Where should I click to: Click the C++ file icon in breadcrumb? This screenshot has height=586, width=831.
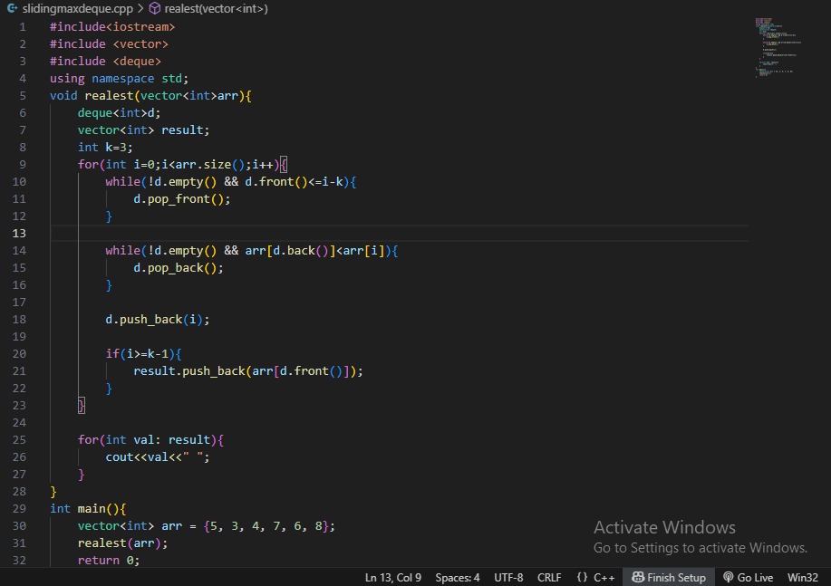point(12,8)
